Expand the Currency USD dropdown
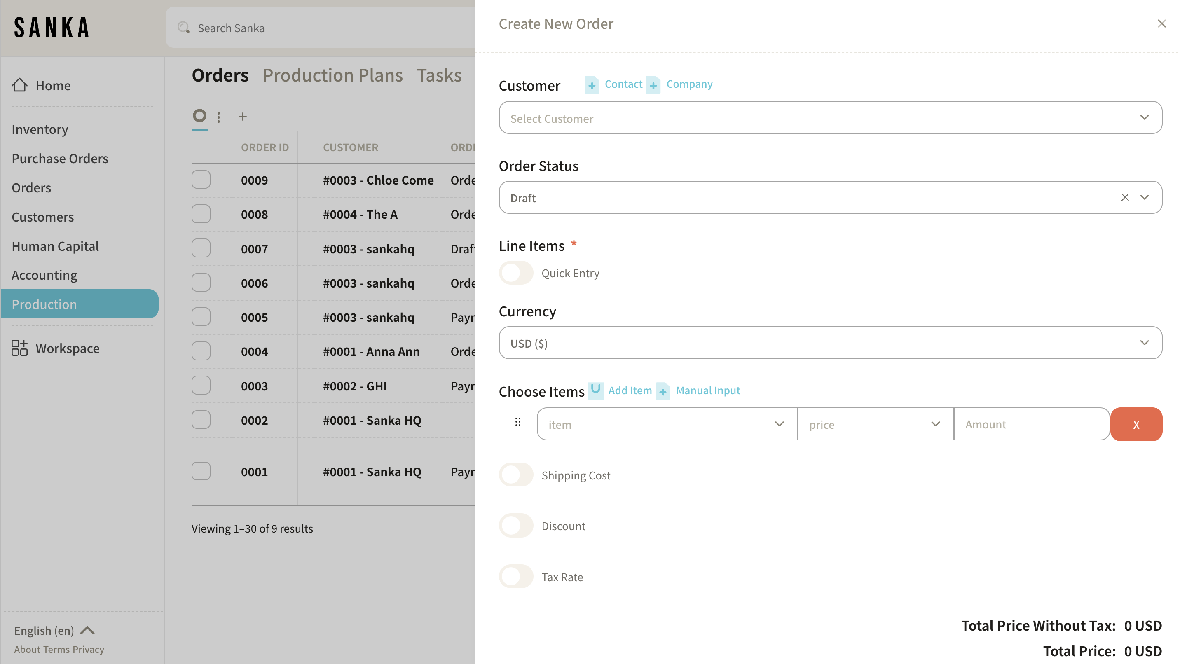The image size is (1180, 664). coord(829,343)
